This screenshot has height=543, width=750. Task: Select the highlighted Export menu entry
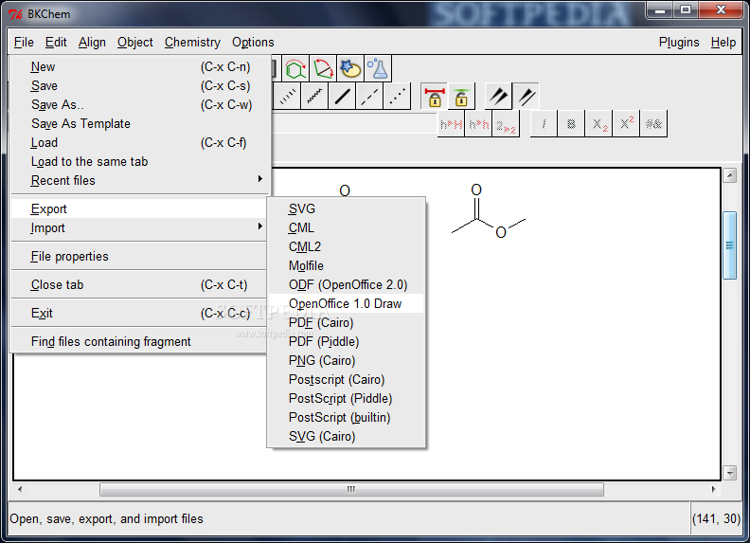coord(140,208)
